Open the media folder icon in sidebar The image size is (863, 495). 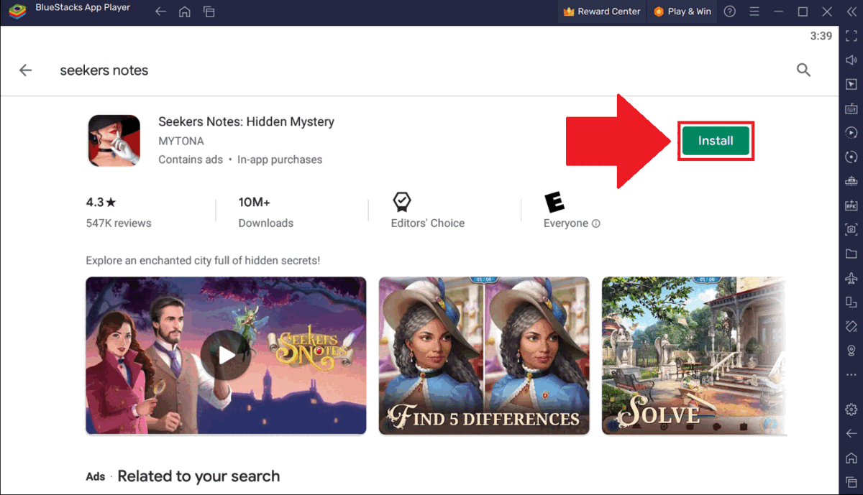tap(851, 254)
